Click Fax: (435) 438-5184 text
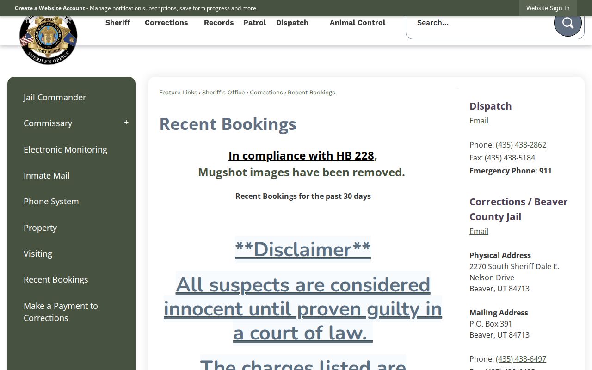Screen dimensions: 592x370 [502, 158]
